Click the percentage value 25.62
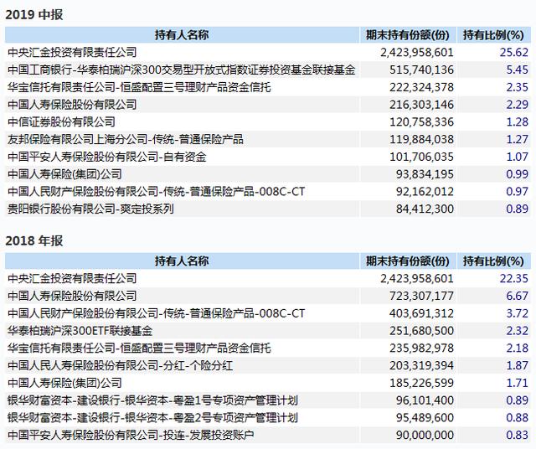Image resolution: width=536 pixels, height=449 pixels. pyautogui.click(x=514, y=52)
